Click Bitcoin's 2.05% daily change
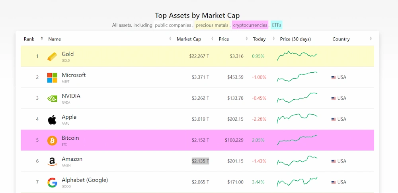Viewport: 398px width, 193px height. (x=258, y=140)
